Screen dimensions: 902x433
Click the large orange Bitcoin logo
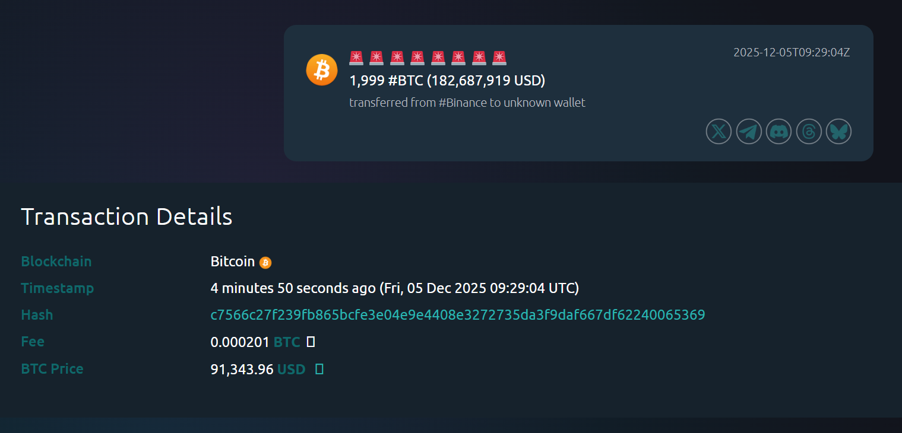pos(322,70)
